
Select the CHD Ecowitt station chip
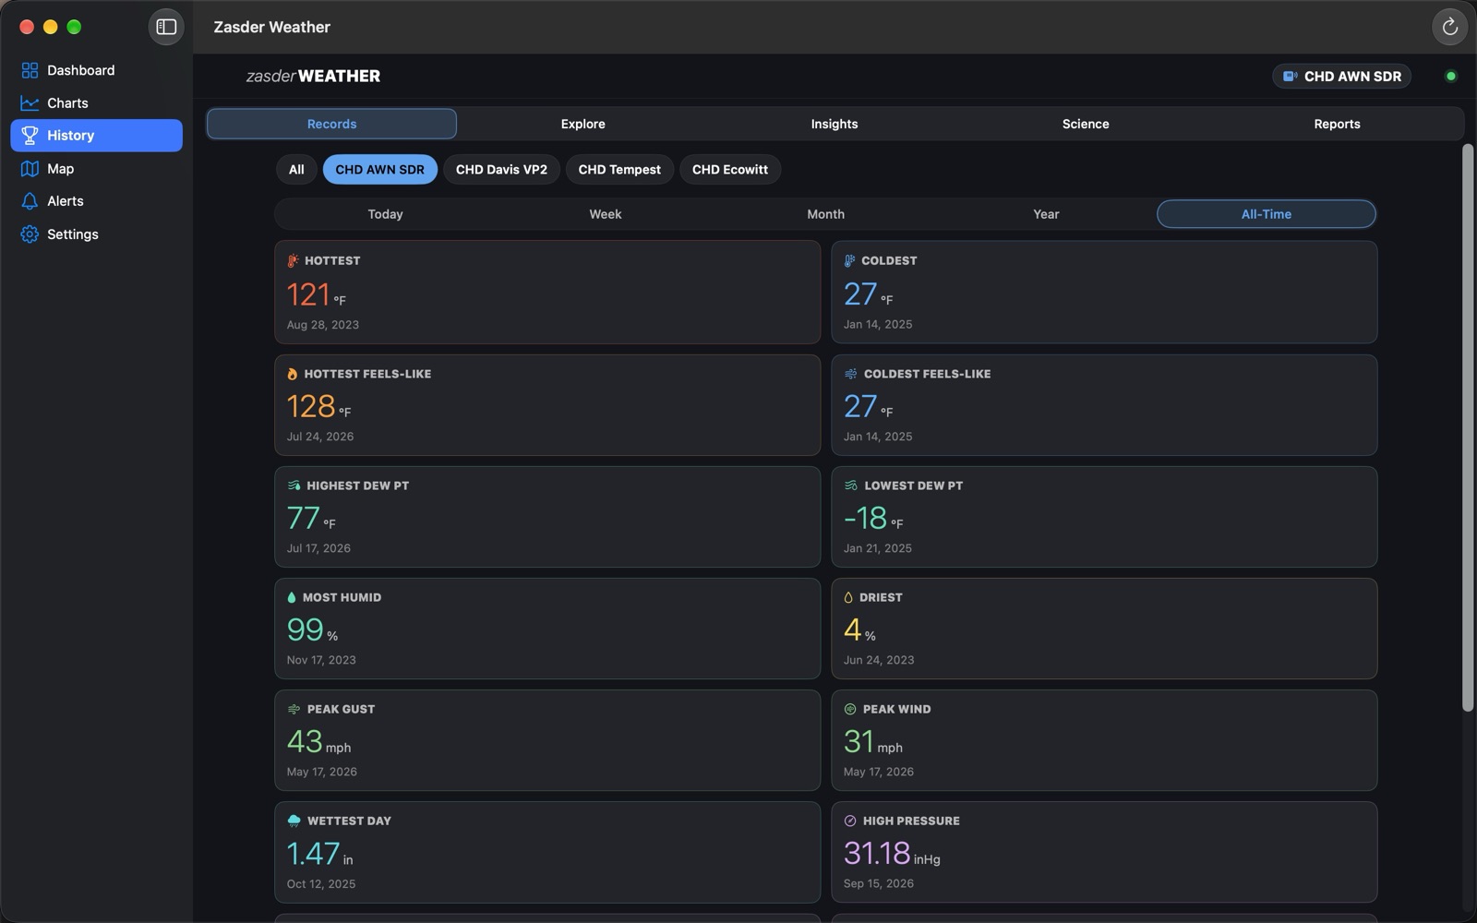click(730, 170)
